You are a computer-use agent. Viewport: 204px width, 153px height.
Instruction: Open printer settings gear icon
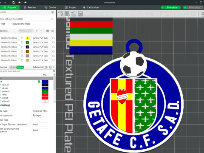click(x=52, y=12)
